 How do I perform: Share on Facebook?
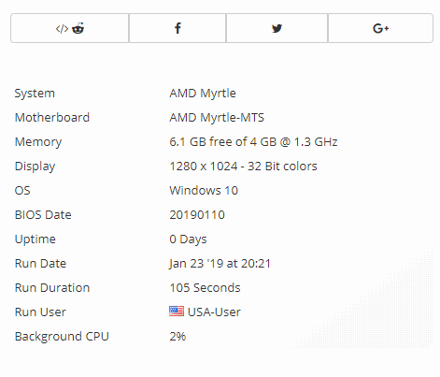tap(177, 28)
